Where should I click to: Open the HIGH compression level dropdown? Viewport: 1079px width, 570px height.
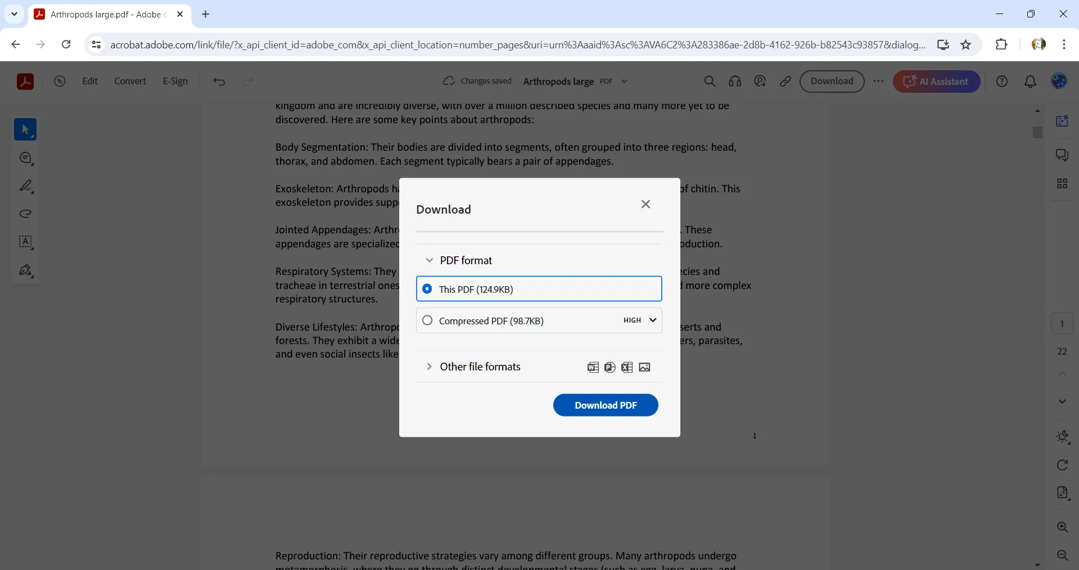(639, 320)
